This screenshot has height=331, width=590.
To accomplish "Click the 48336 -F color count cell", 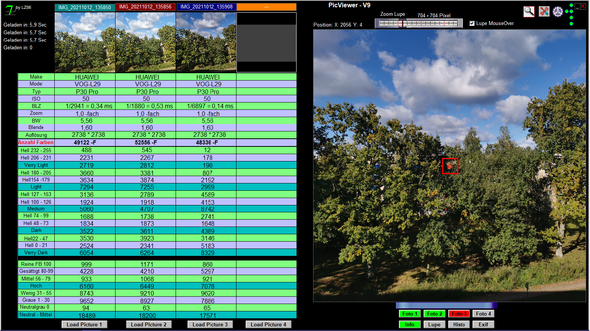I will 206,143.
